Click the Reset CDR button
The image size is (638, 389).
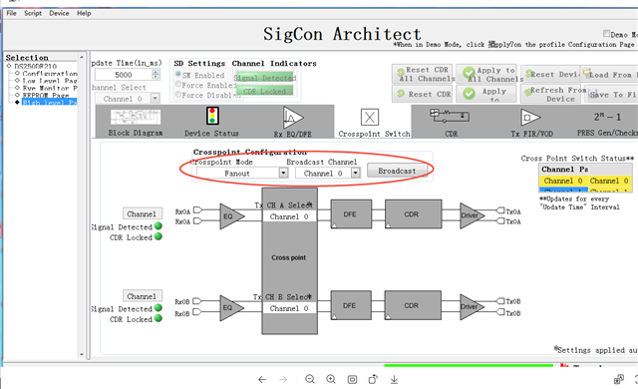(423, 94)
